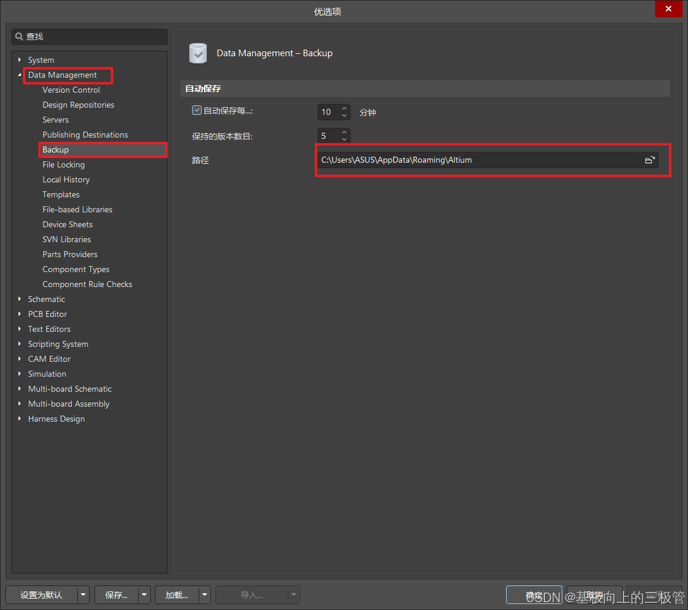This screenshot has height=610, width=688.
Task: Expand the Multi-board Schematic node
Action: (19, 389)
